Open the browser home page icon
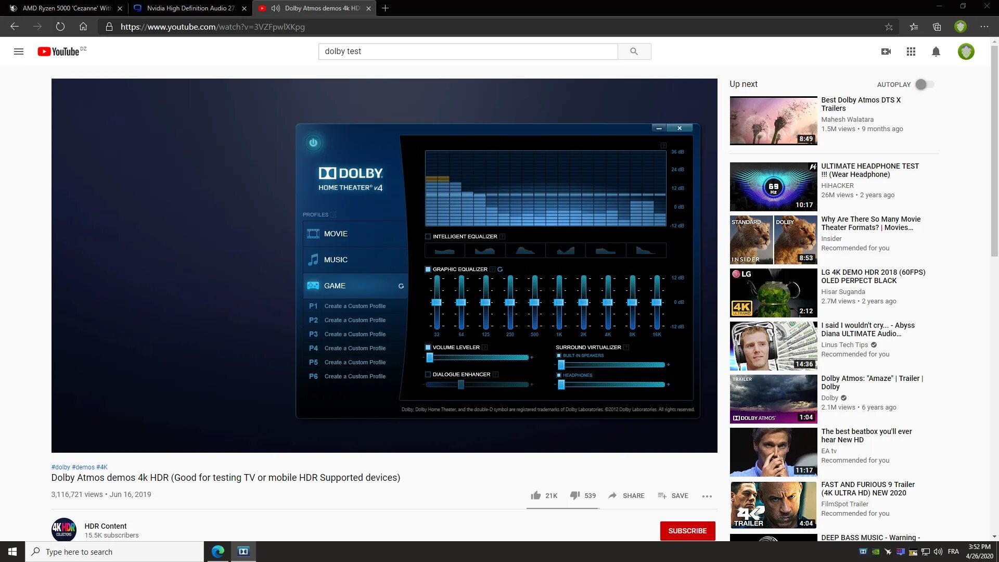Screen dimensions: 999x562 (83, 27)
